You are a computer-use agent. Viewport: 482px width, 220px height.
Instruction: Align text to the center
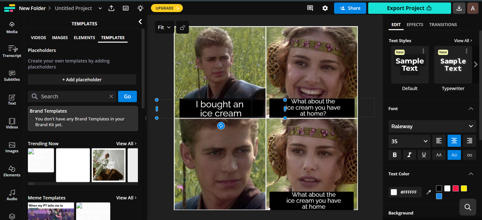(454, 141)
